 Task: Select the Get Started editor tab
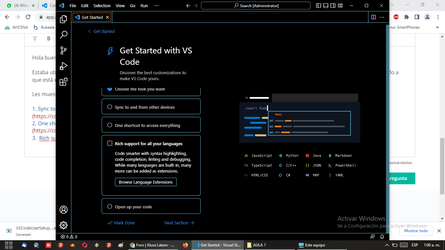tap(92, 17)
